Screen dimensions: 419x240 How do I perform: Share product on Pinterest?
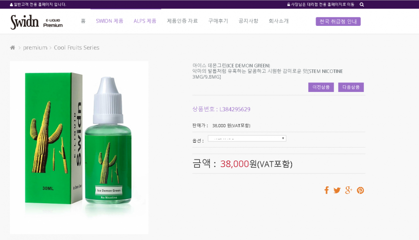point(360,190)
